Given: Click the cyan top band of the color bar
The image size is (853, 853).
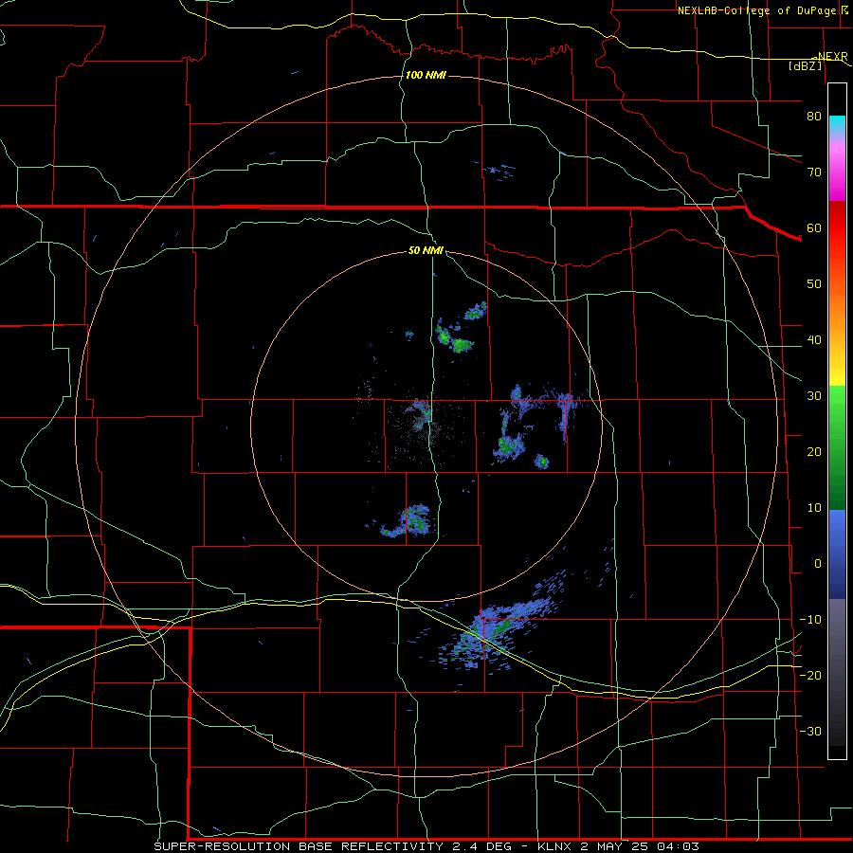Looking at the screenshot, I should pos(837,125).
